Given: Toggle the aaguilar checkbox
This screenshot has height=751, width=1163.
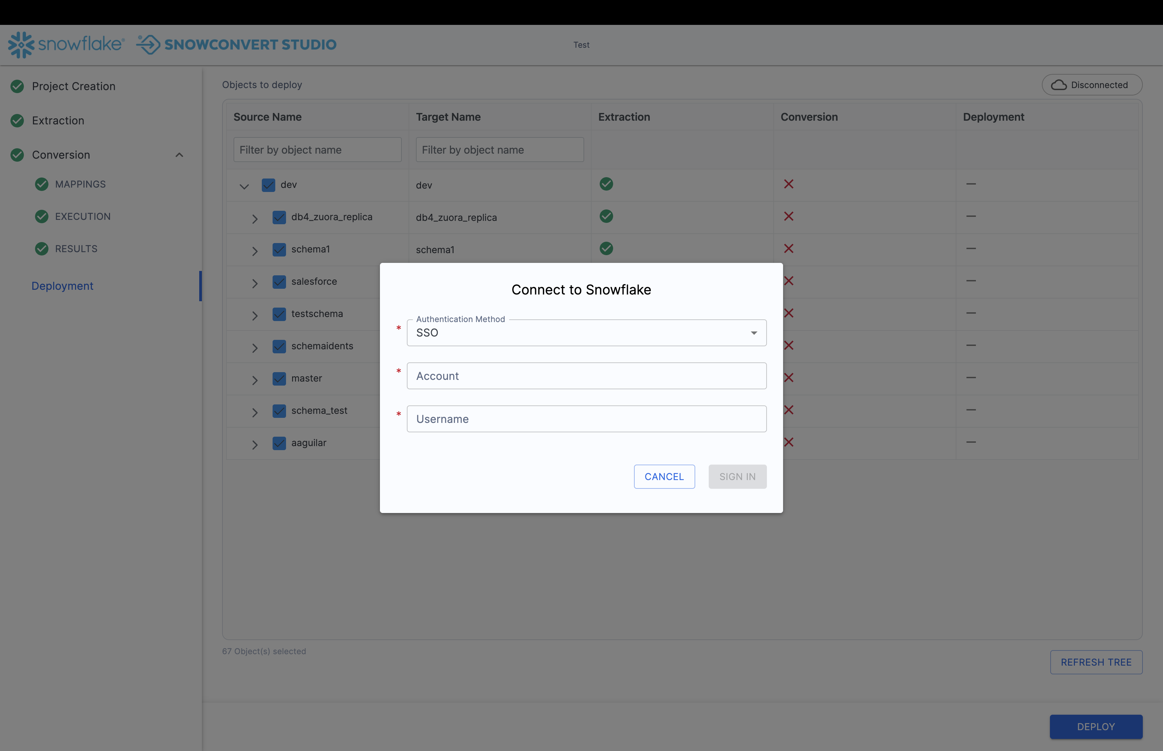Looking at the screenshot, I should click(x=279, y=443).
